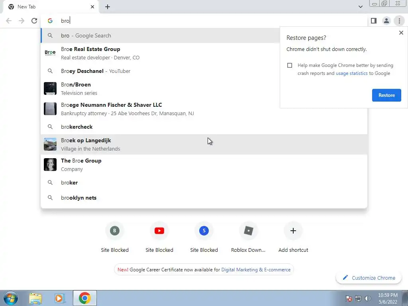The height and width of the screenshot is (306, 408).
Task: Open Windows Explorer from the taskbar
Action: (x=35, y=298)
